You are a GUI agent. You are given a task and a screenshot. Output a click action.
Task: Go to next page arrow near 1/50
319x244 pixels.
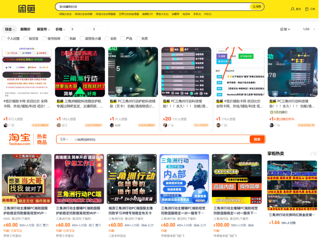point(314,29)
